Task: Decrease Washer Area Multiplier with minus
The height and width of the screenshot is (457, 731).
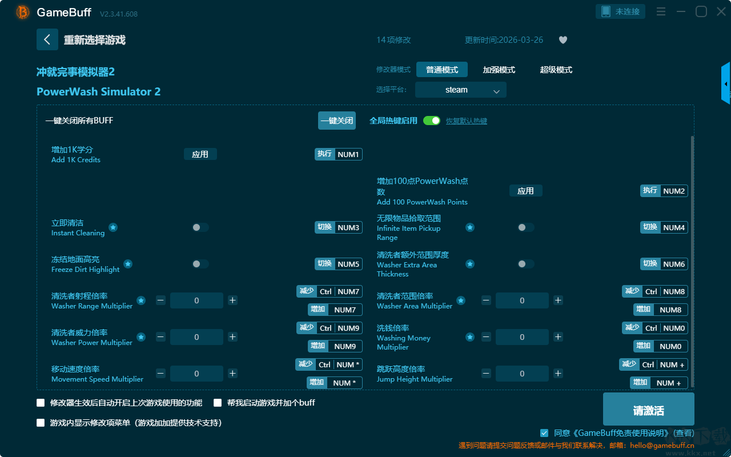Action: point(486,300)
